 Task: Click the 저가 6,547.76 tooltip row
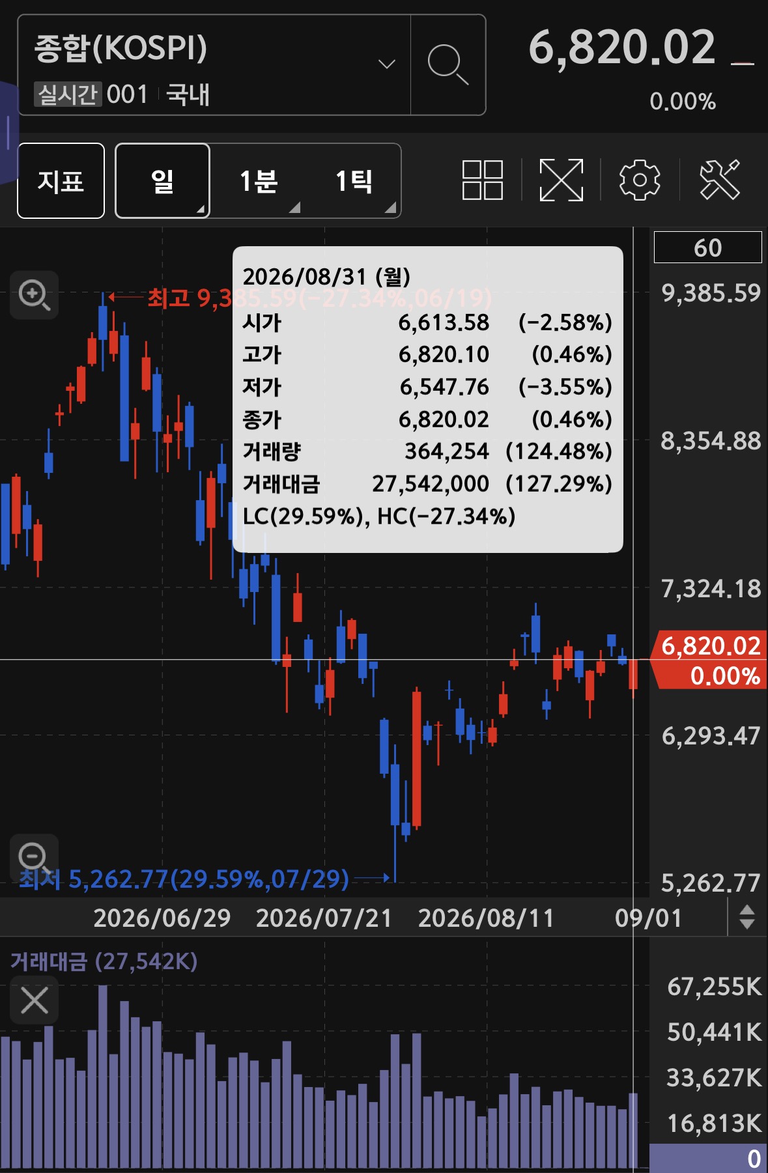click(427, 387)
